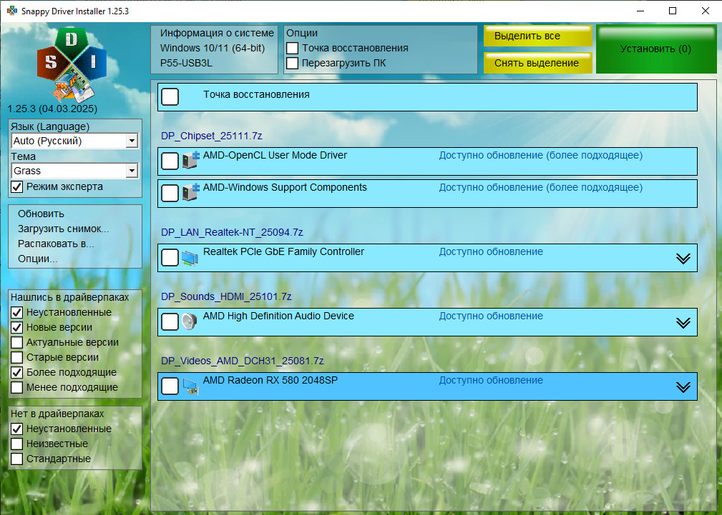Click the green Установить (0) button
The height and width of the screenshot is (515, 722).
pos(656,49)
